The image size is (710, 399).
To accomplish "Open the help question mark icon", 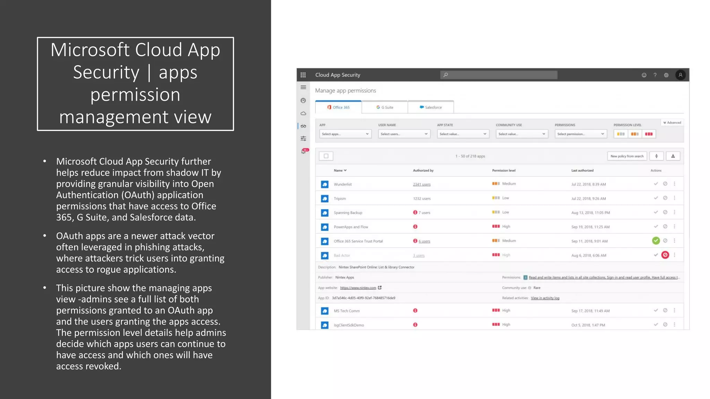I will click(655, 75).
